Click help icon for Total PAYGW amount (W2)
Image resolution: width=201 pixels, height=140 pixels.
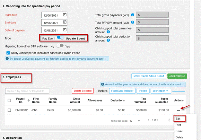[x=132, y=22]
